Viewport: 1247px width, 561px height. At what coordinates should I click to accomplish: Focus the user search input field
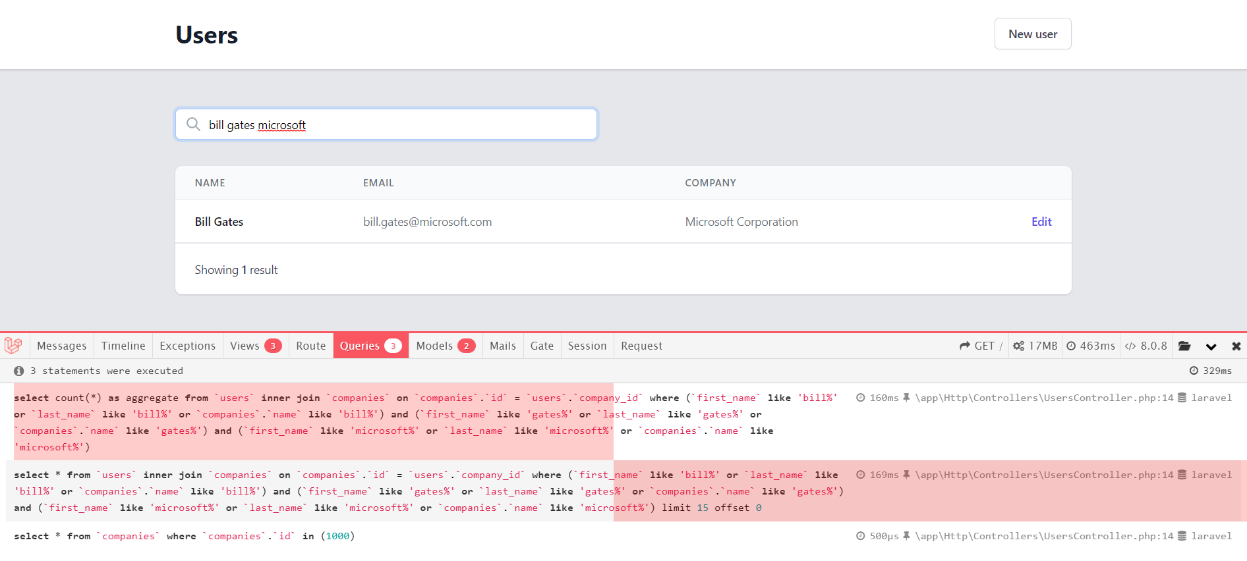point(386,124)
